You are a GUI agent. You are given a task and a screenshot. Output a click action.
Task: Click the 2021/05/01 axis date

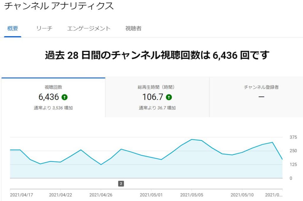tap(151, 195)
